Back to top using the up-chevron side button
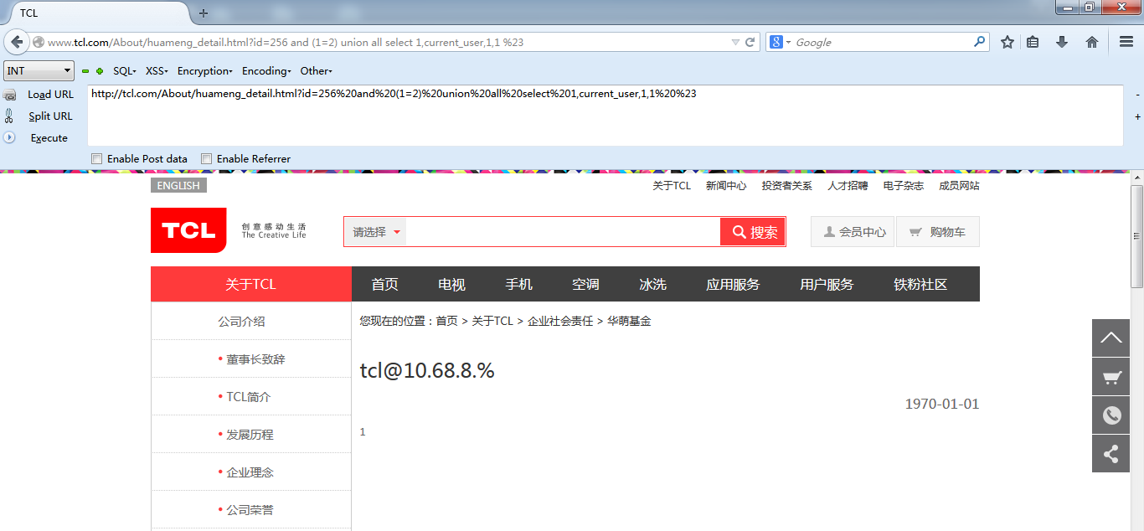This screenshot has width=1144, height=531. pos(1111,338)
